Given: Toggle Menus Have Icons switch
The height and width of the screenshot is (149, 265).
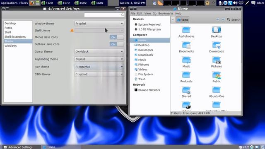Looking at the screenshot, I should coord(117,37).
